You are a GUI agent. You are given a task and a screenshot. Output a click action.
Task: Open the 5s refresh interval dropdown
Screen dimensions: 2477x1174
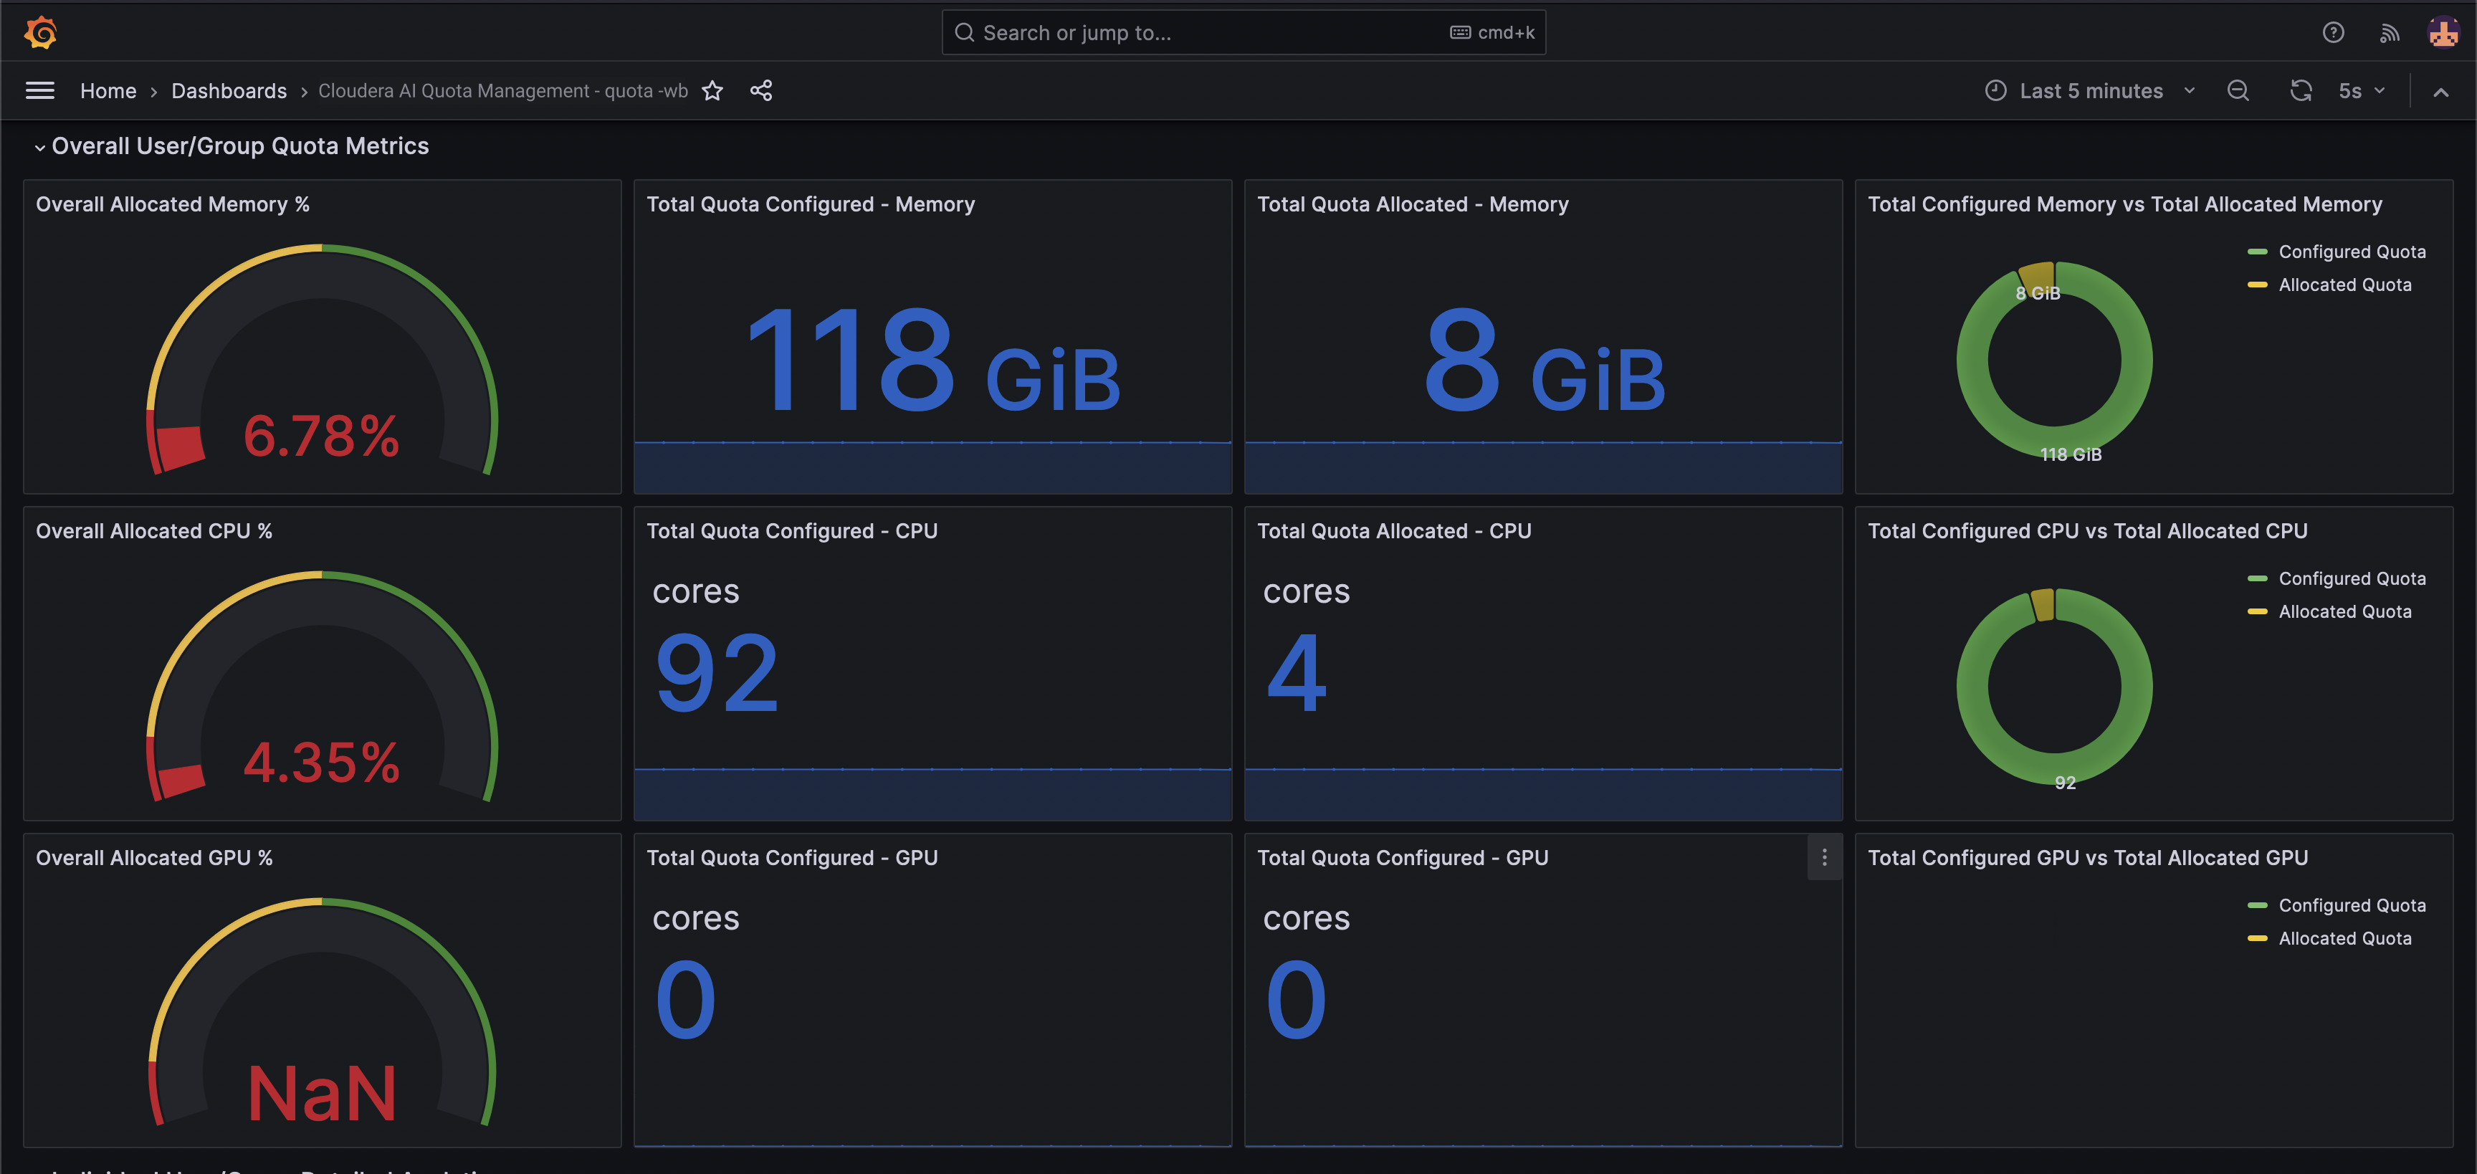[2361, 90]
